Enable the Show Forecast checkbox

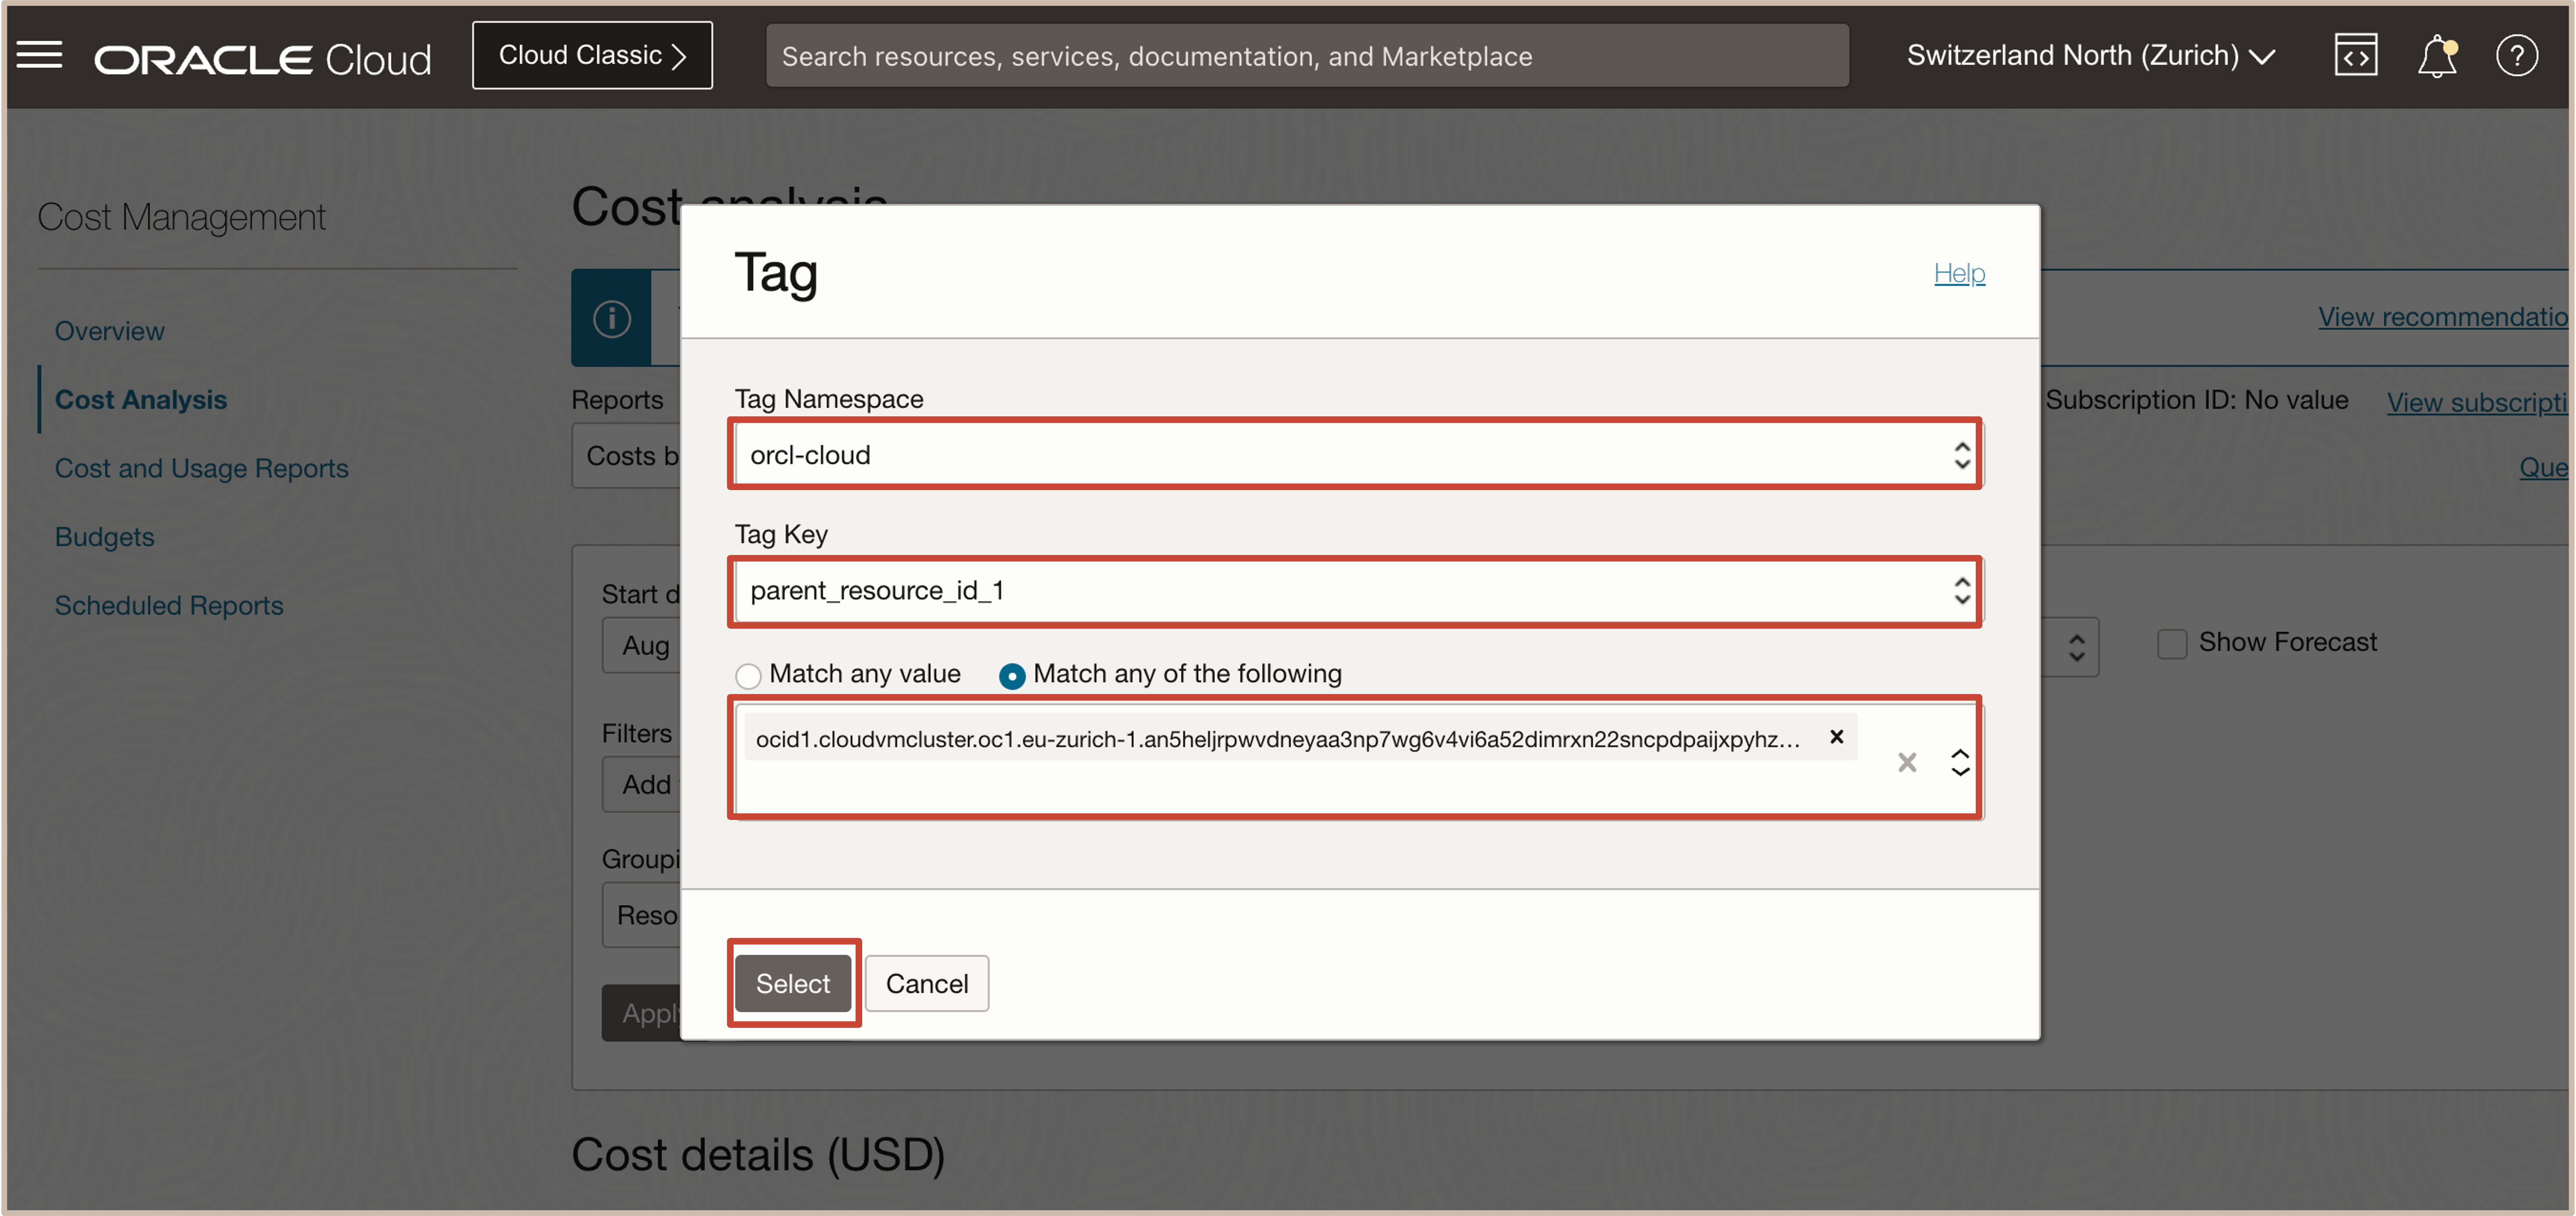click(x=2172, y=643)
